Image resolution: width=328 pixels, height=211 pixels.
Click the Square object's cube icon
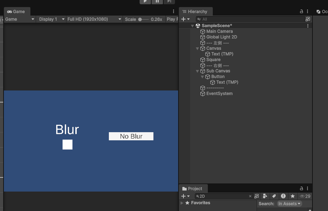[203, 60]
